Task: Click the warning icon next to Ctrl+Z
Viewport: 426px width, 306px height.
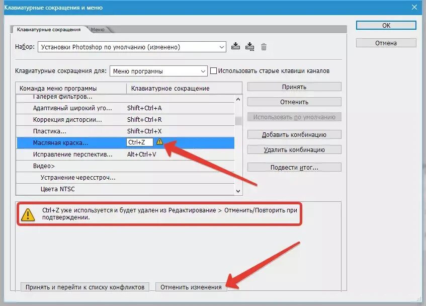Action: pos(160,141)
